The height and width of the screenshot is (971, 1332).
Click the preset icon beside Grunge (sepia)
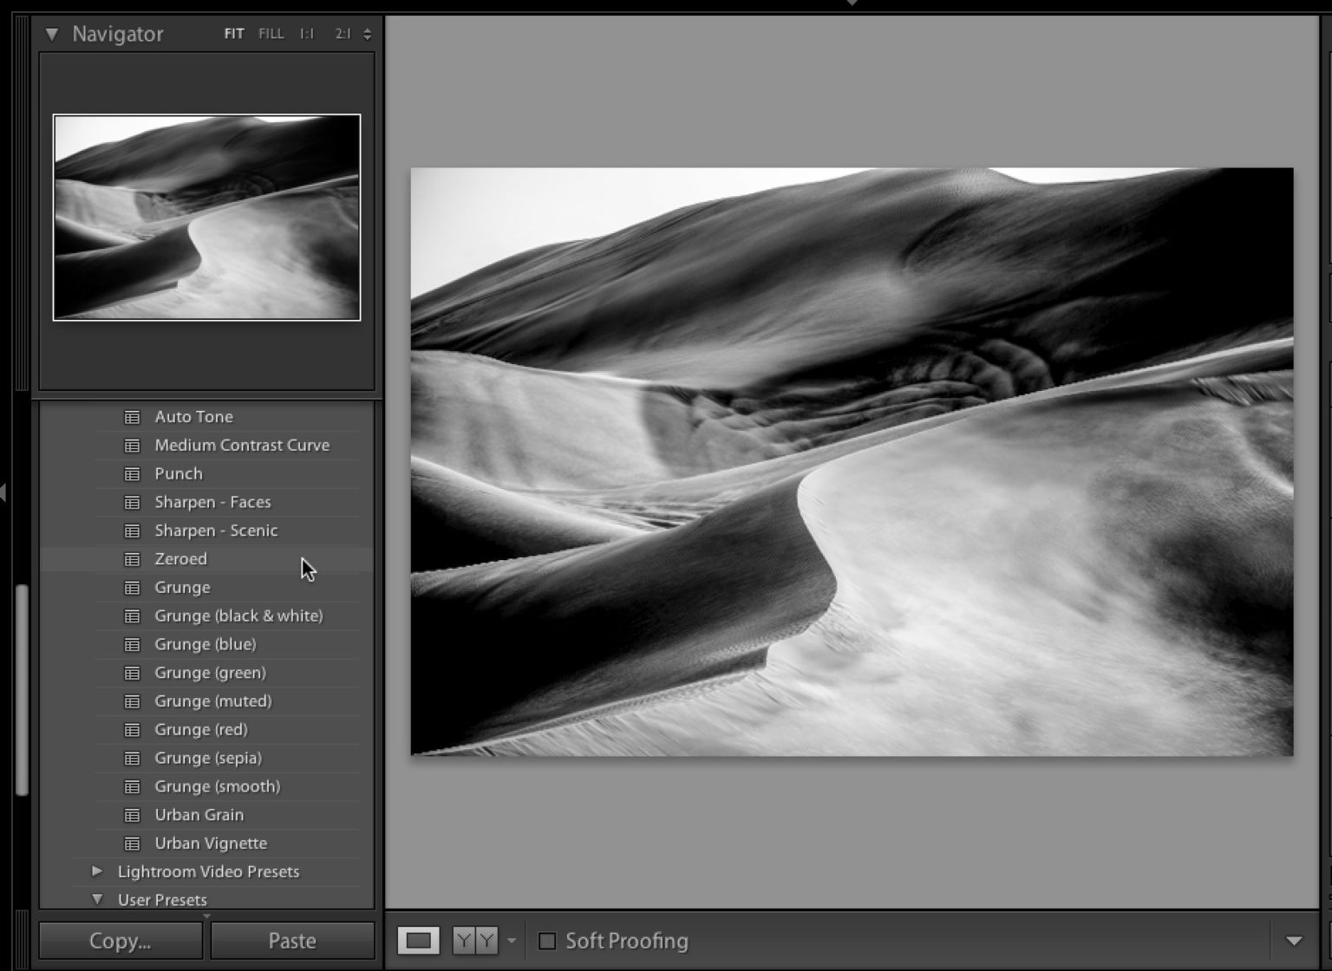point(132,758)
